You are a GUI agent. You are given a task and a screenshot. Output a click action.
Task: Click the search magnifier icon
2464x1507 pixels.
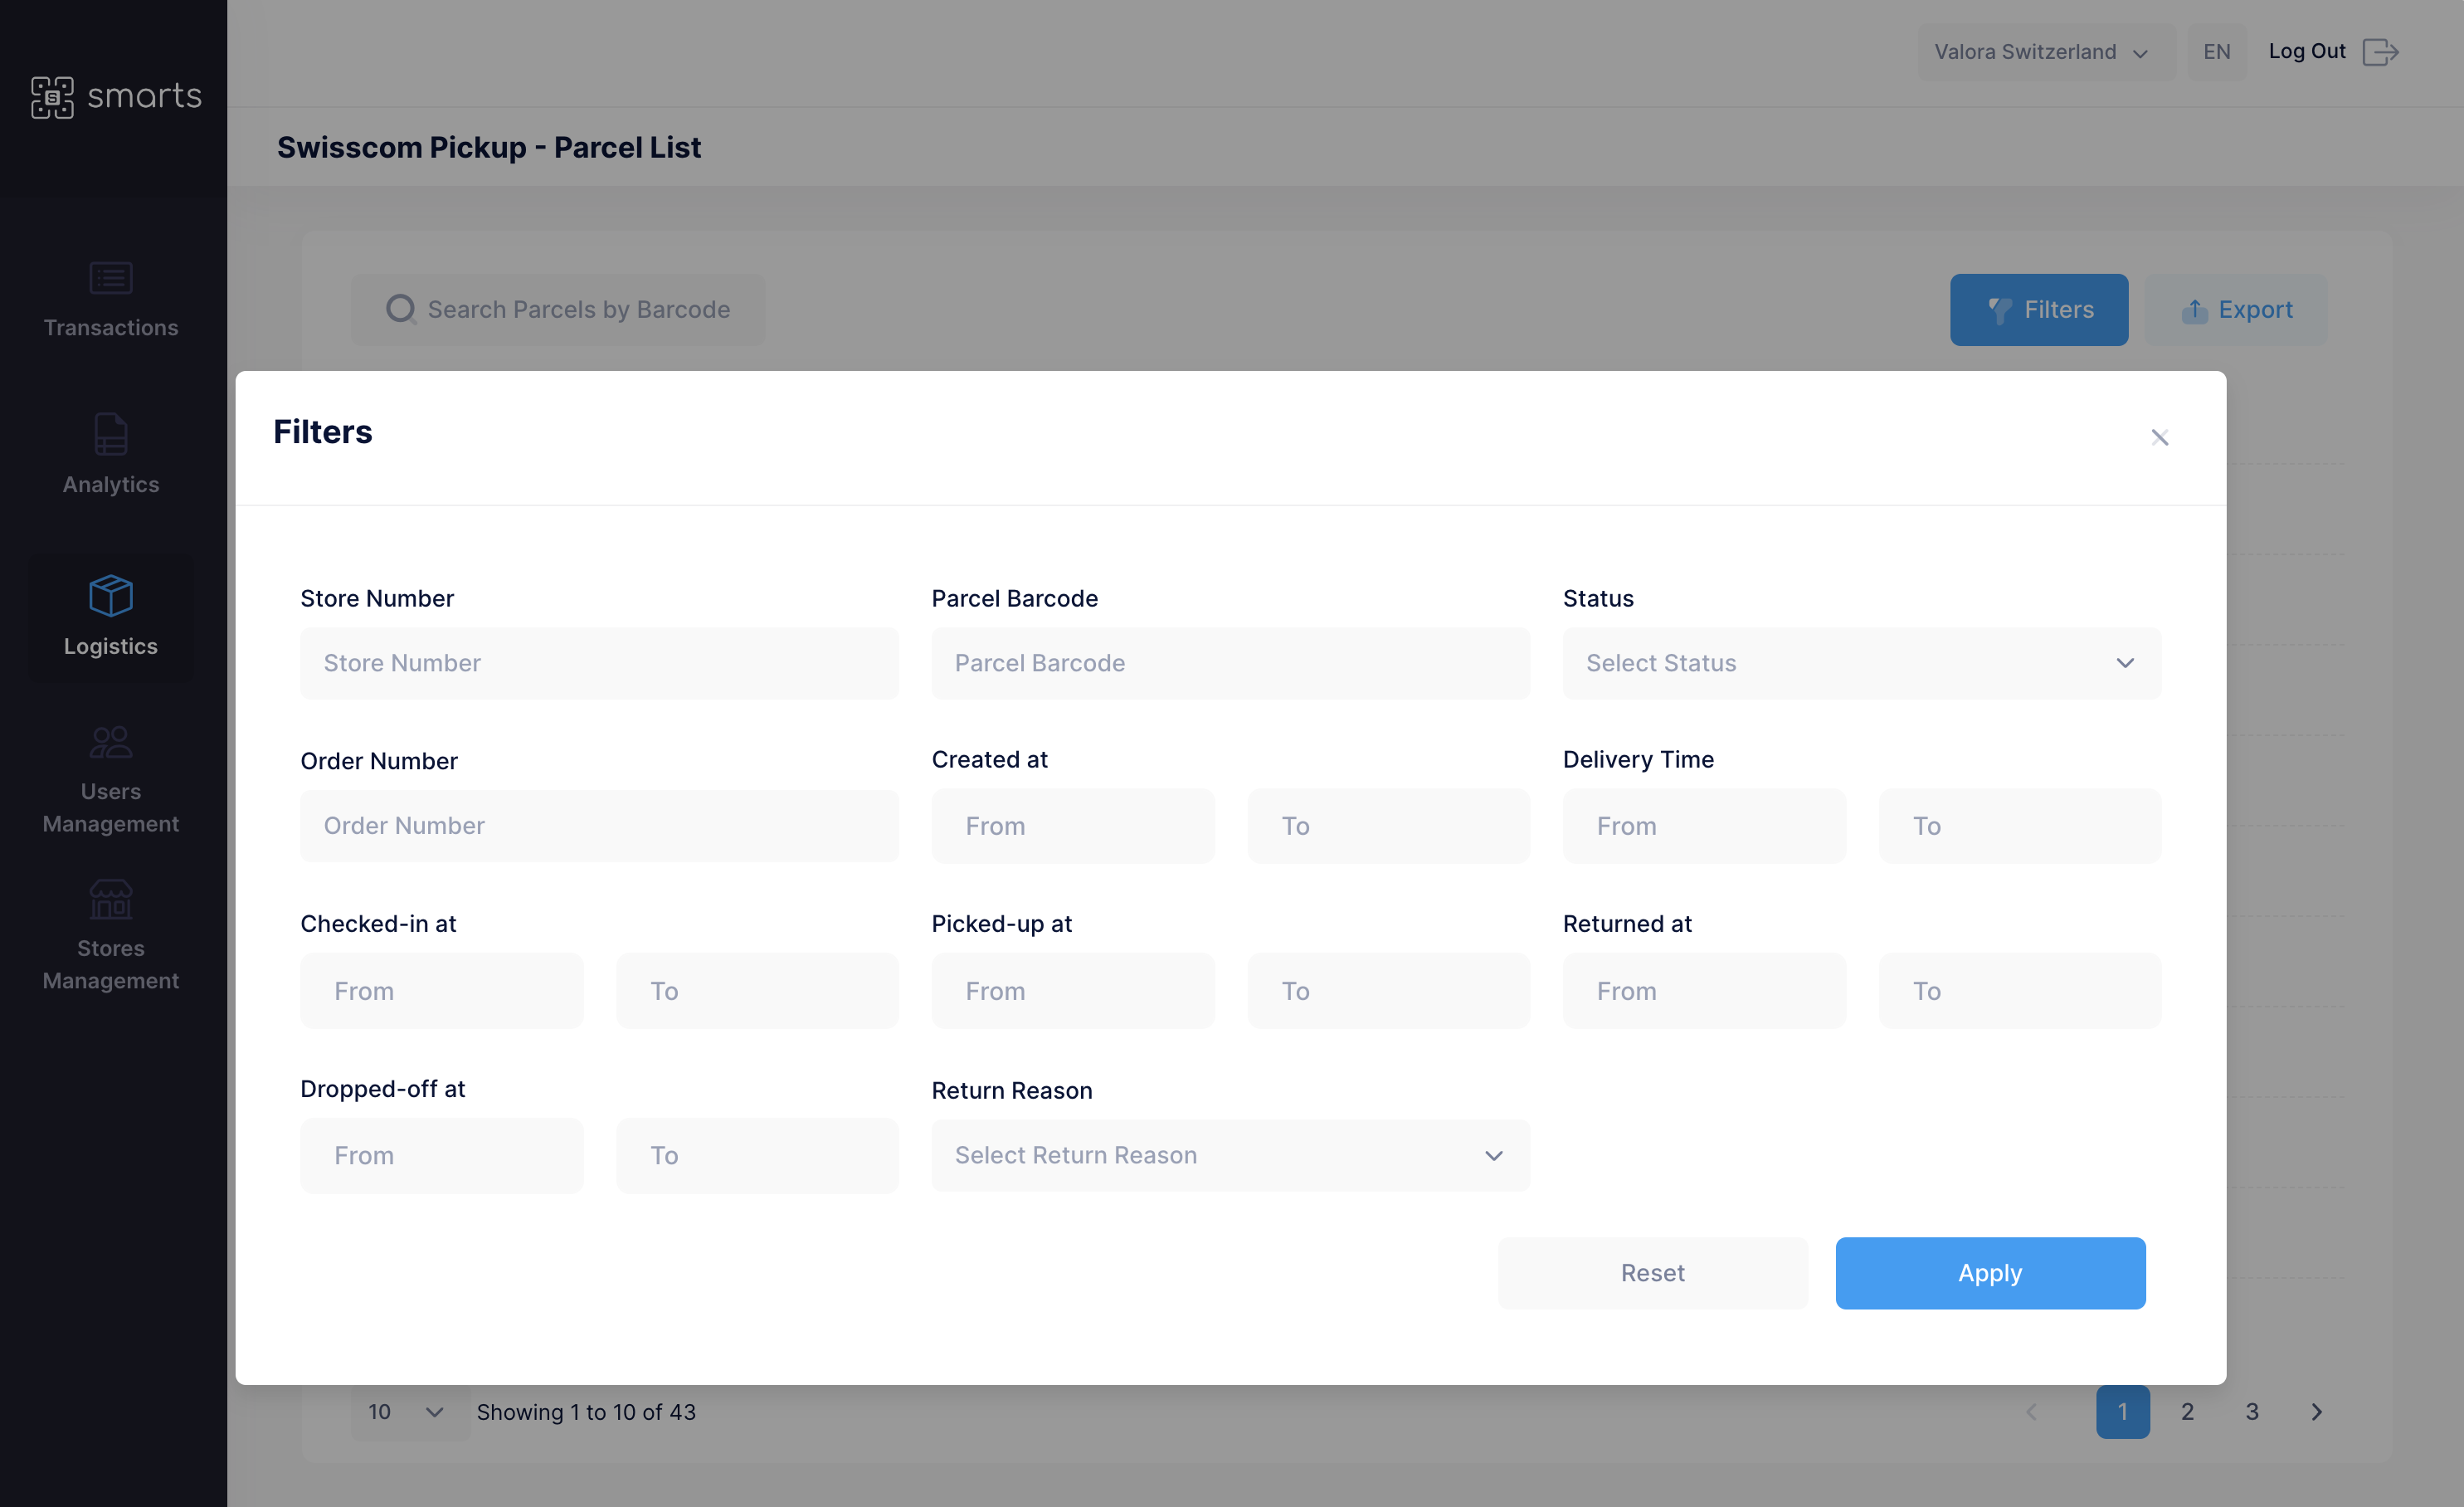coord(401,309)
